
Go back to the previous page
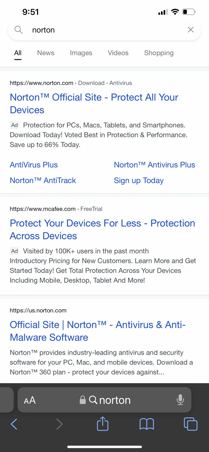(x=14, y=424)
